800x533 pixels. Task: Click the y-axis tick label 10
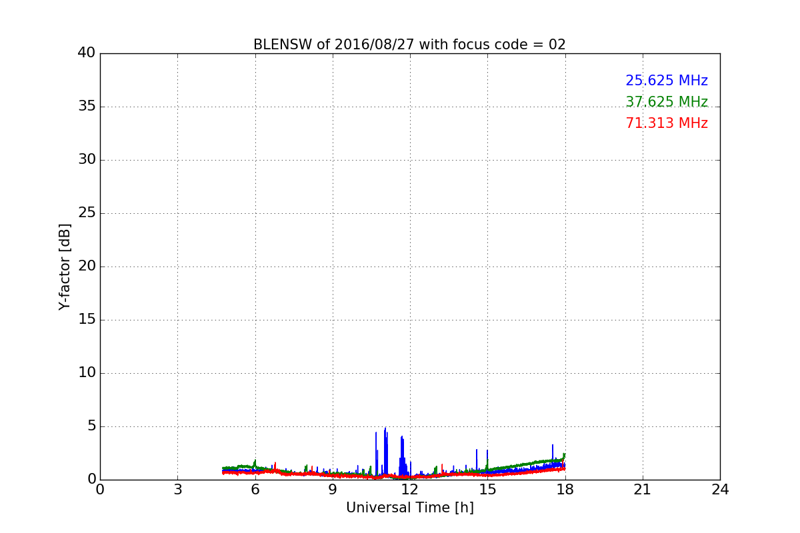coord(87,372)
